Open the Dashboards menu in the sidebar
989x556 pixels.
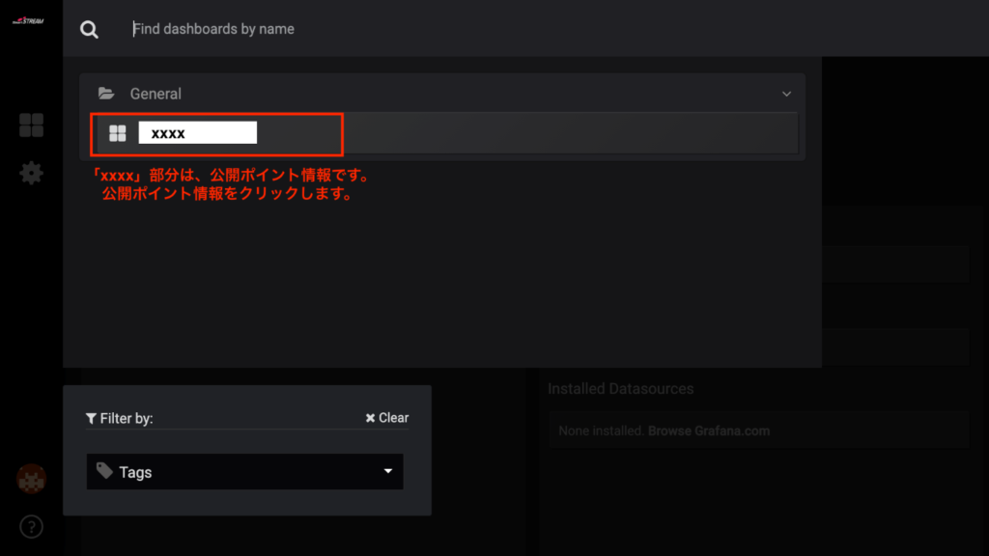(x=31, y=125)
